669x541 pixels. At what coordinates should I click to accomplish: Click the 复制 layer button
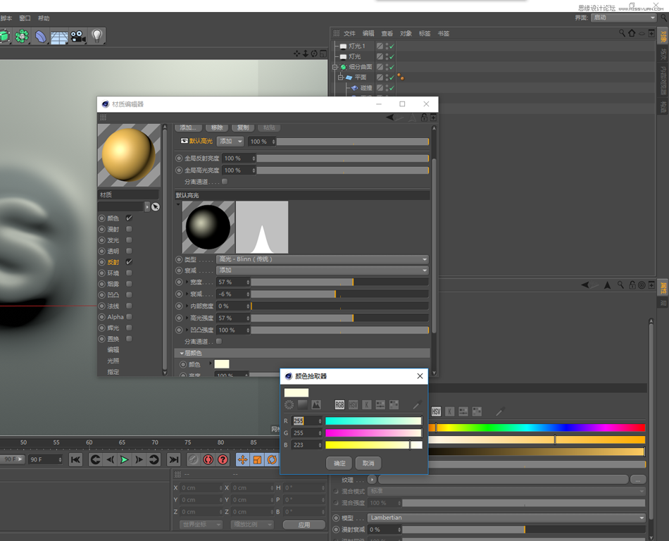(x=243, y=128)
